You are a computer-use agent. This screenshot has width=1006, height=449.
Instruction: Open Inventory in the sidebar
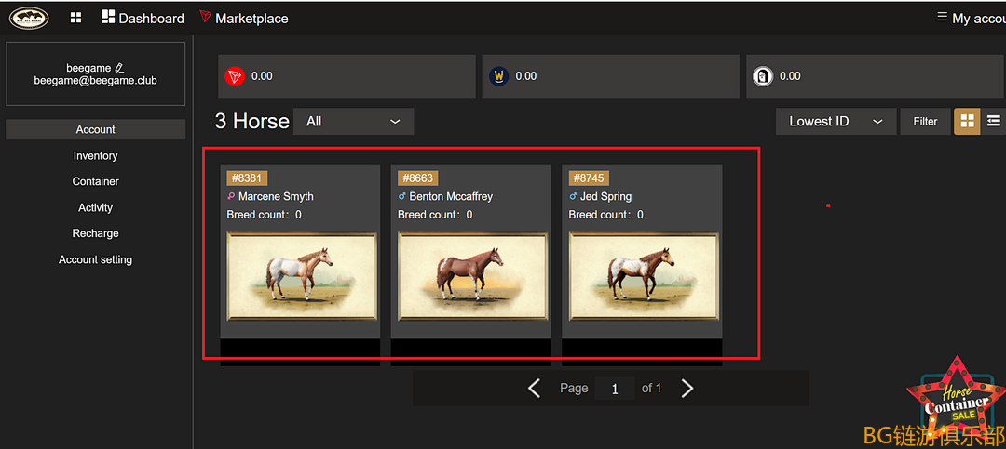point(96,155)
